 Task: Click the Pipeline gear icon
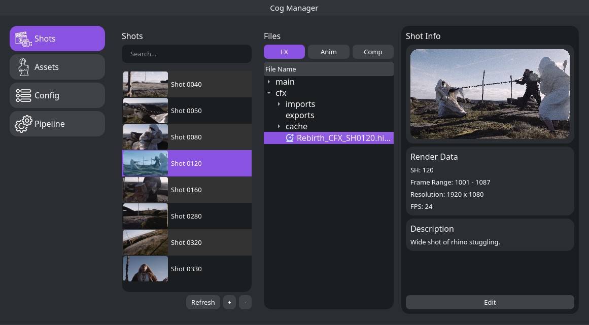point(23,124)
